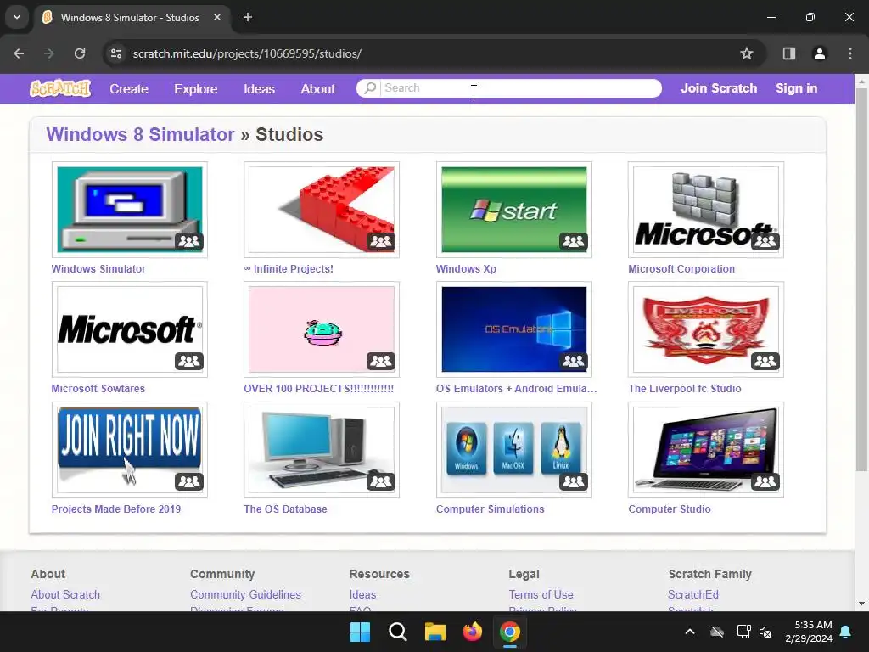Image resolution: width=869 pixels, height=652 pixels.
Task: Reload the page
Action: [x=80, y=53]
